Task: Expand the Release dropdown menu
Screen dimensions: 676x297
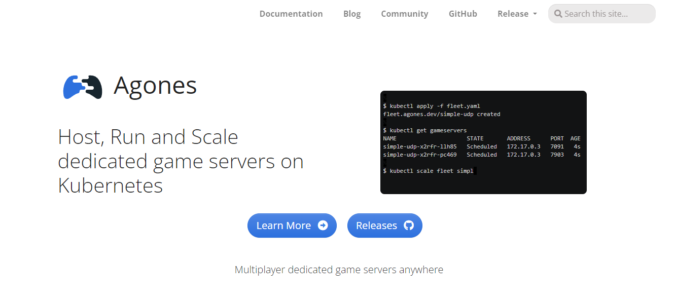Action: 517,14
